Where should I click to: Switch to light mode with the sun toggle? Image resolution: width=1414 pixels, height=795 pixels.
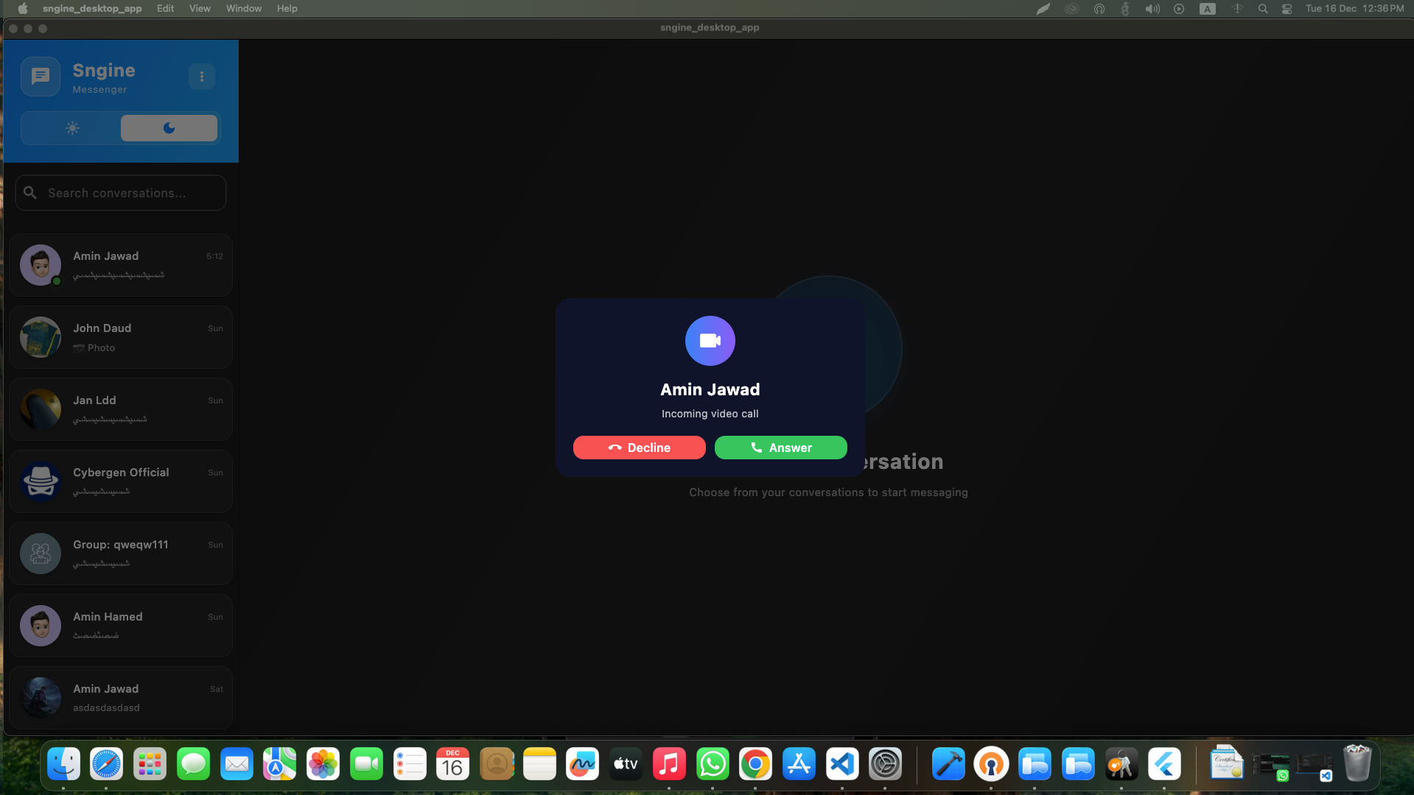tap(71, 128)
